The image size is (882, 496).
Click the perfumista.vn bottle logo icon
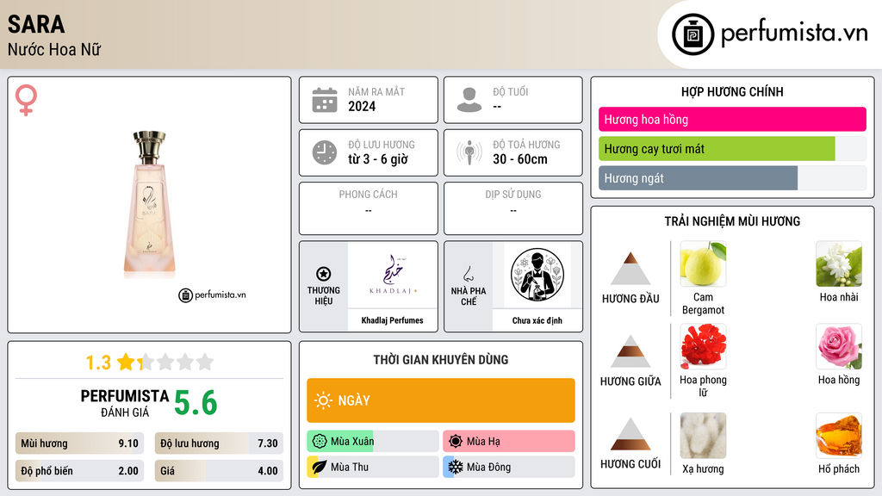pos(693,34)
